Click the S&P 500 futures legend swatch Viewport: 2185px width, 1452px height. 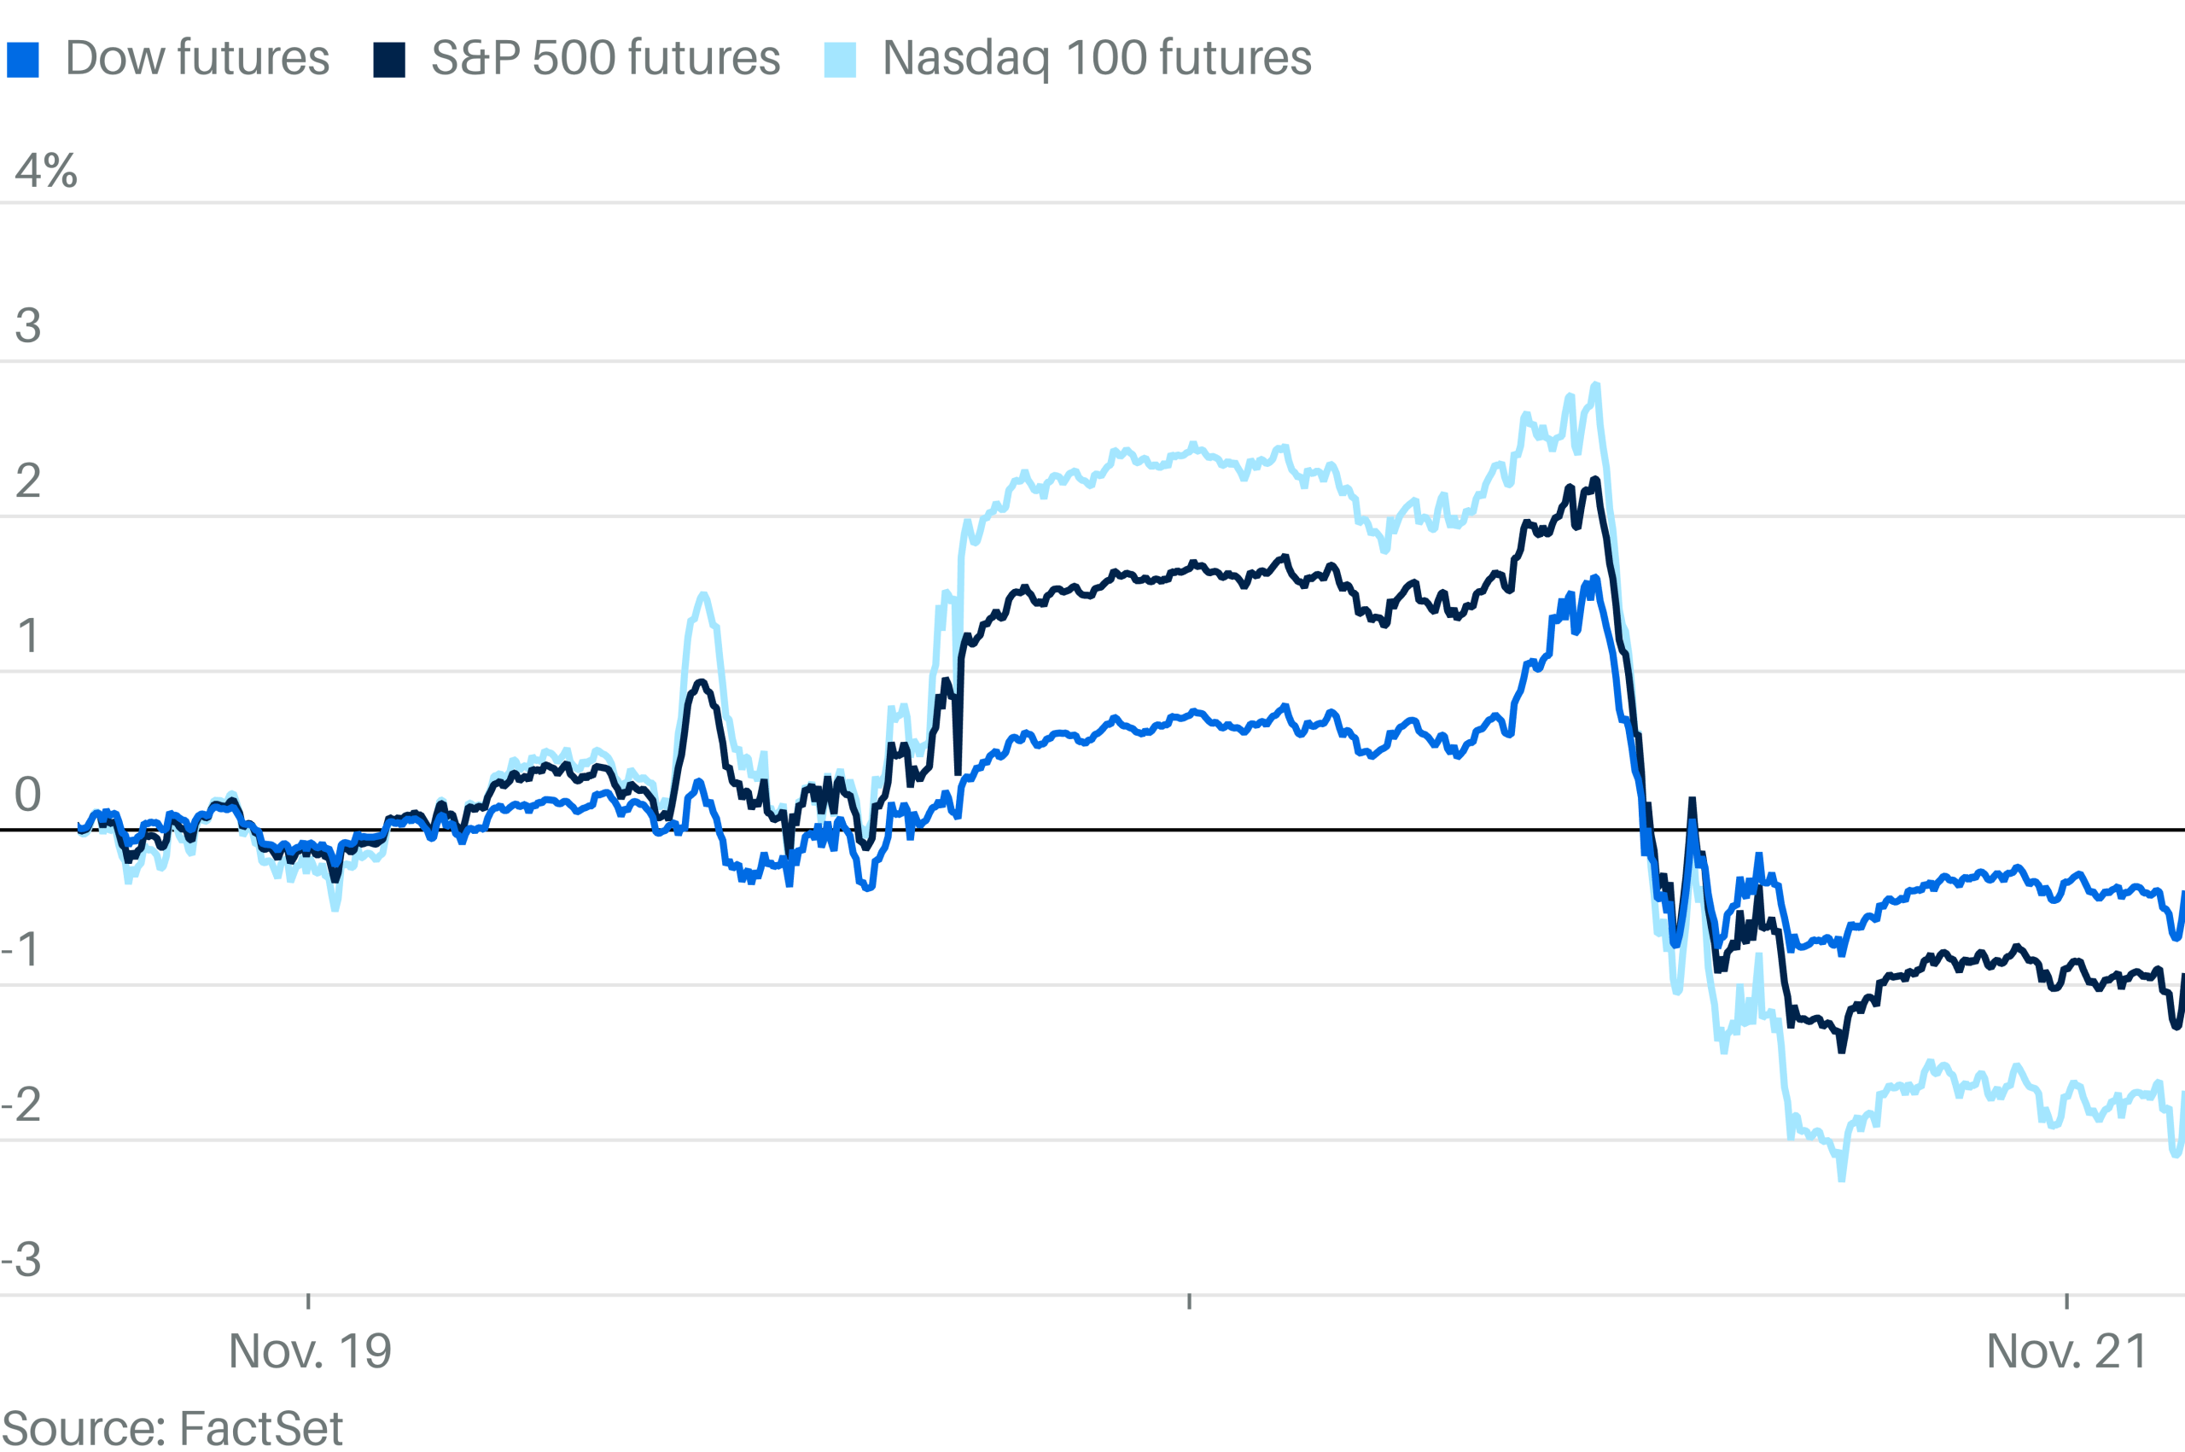[x=389, y=61]
